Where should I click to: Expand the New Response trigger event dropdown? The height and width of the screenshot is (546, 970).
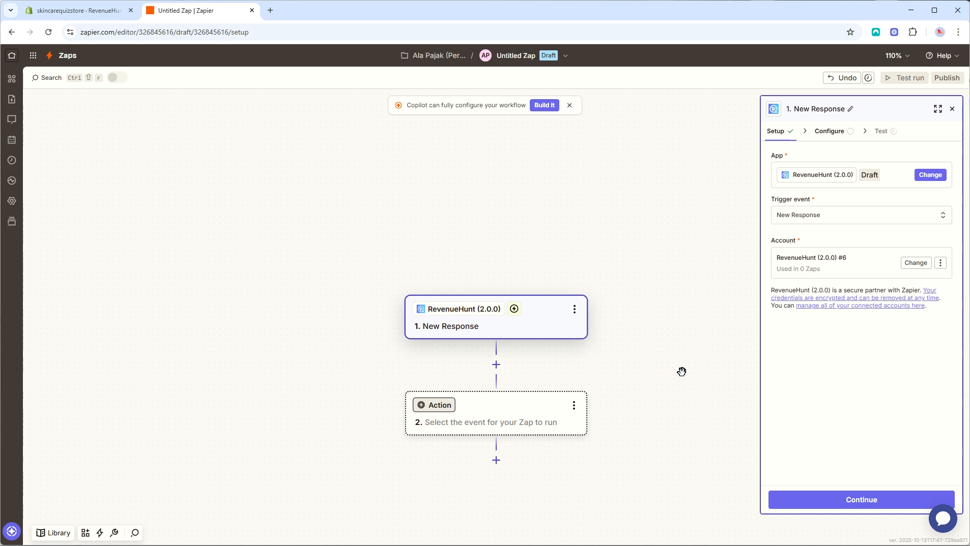tap(861, 215)
